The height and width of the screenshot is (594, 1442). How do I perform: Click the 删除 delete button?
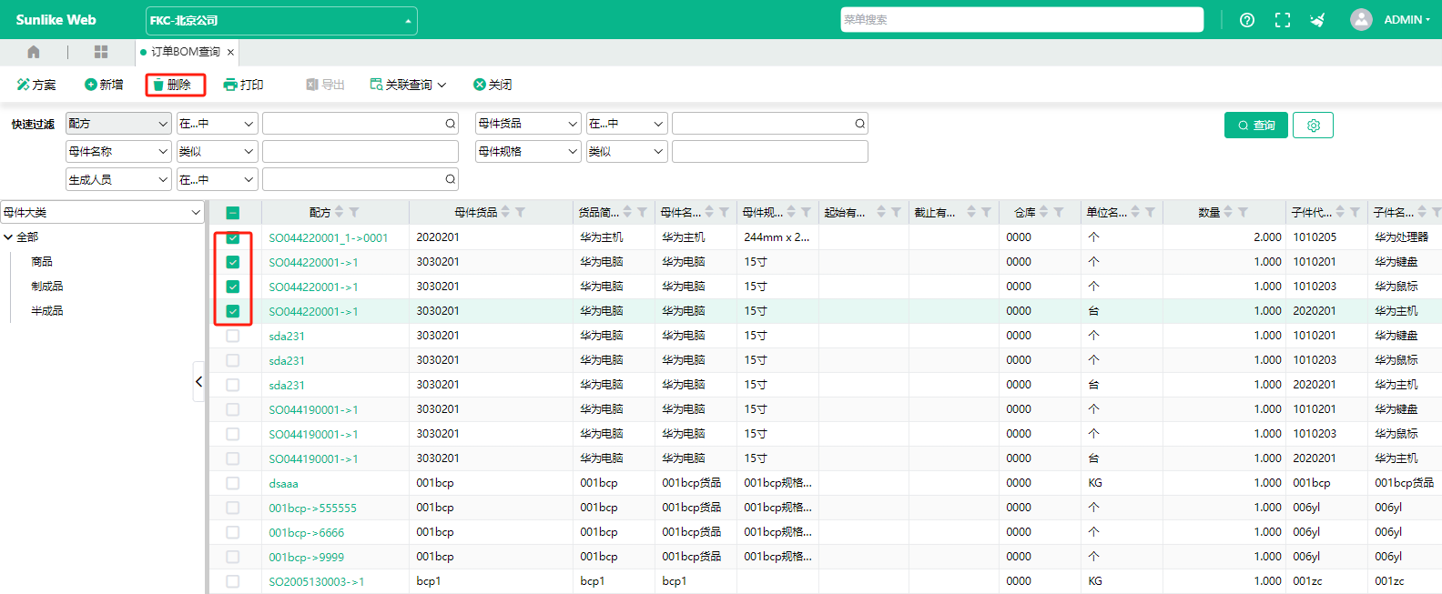[175, 85]
